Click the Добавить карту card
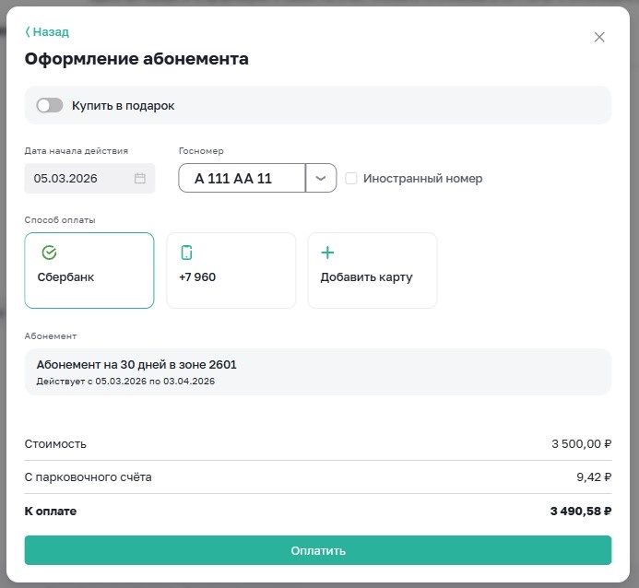 tap(373, 270)
